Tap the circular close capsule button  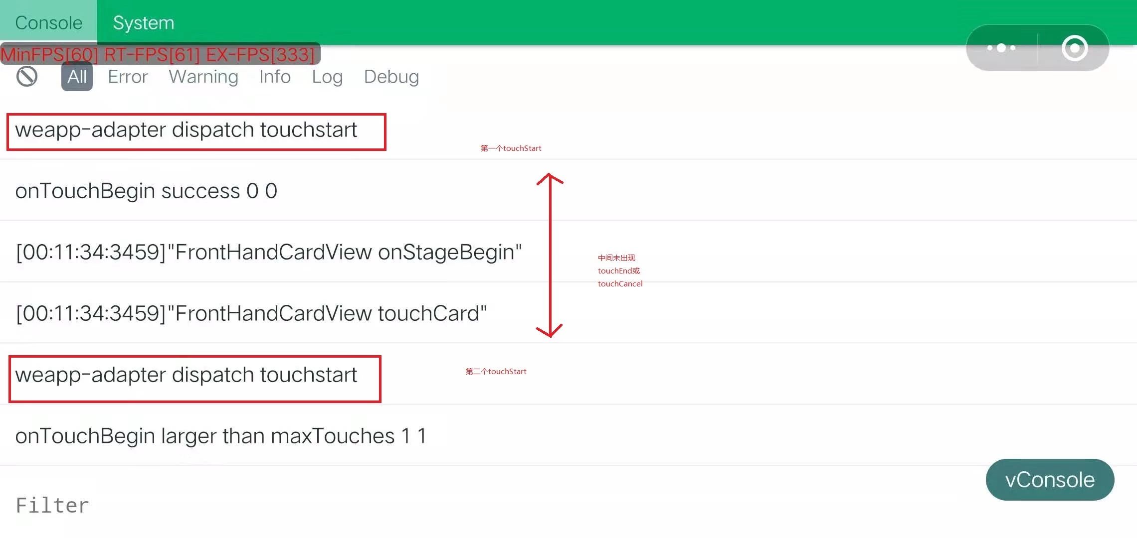click(x=1074, y=48)
